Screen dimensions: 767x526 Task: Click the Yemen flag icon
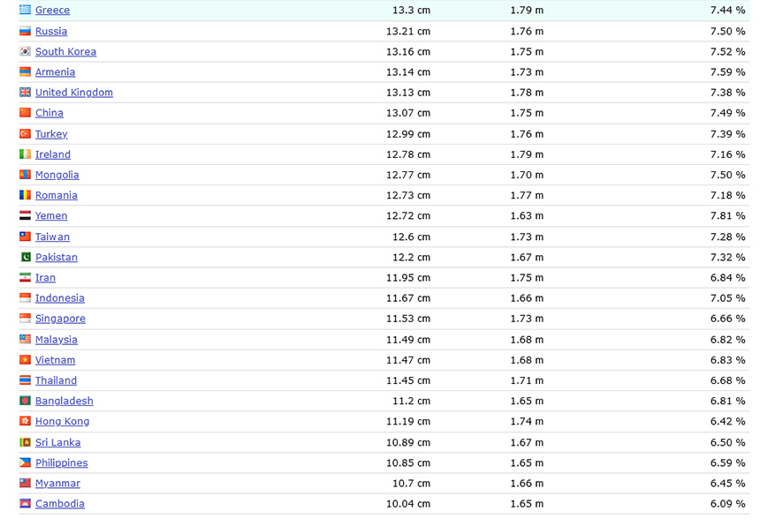[25, 215]
